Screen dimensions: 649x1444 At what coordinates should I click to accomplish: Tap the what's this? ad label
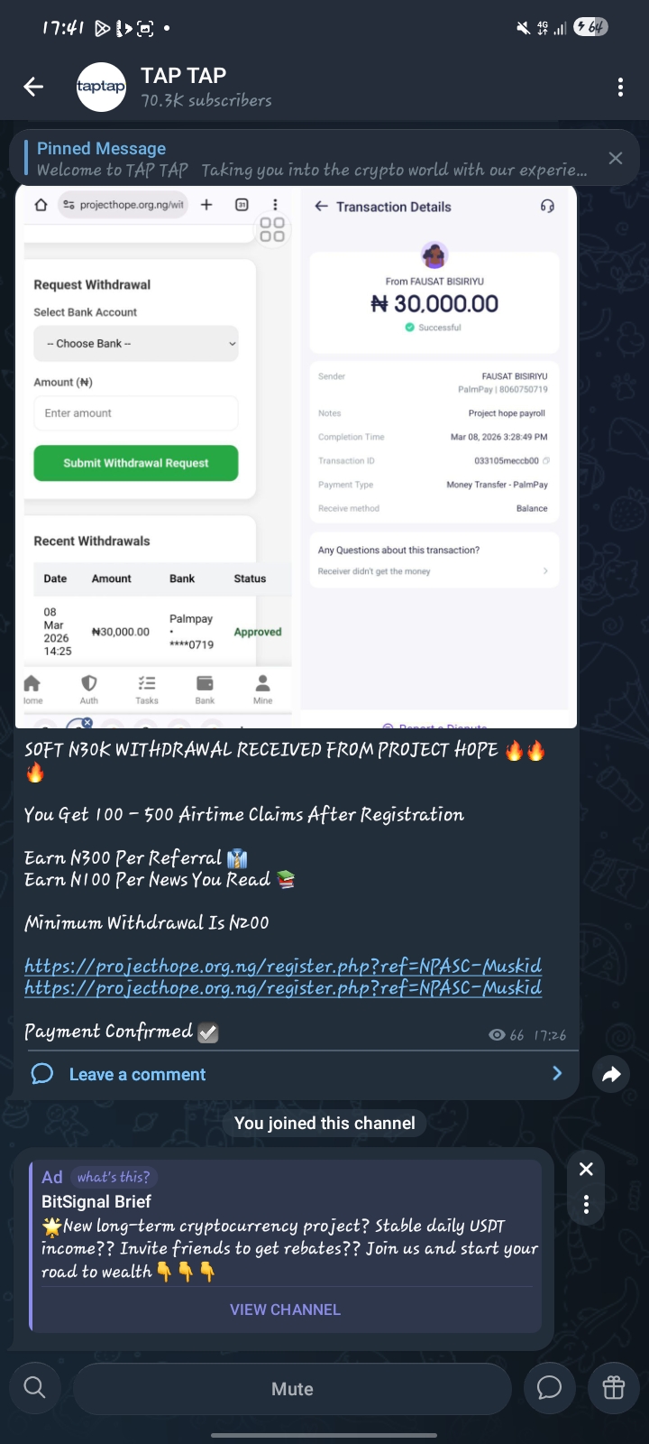114,1177
